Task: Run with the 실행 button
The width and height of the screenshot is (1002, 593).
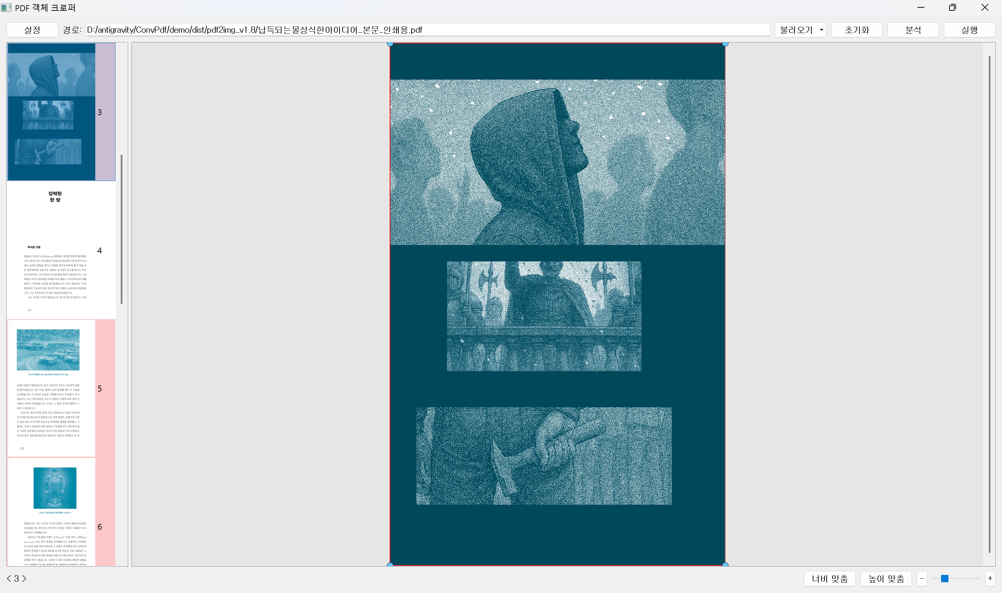Action: [x=969, y=30]
